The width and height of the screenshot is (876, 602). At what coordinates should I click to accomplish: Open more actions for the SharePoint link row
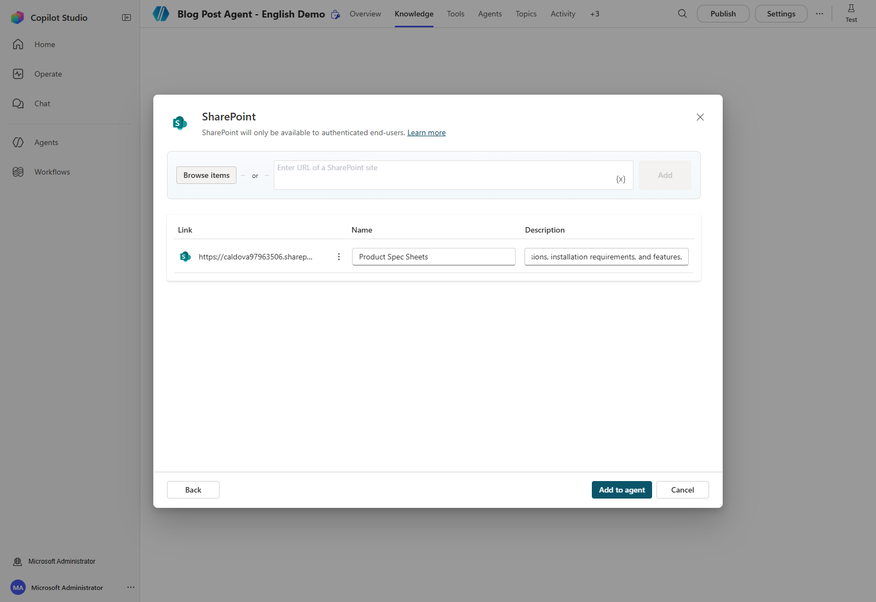point(339,257)
